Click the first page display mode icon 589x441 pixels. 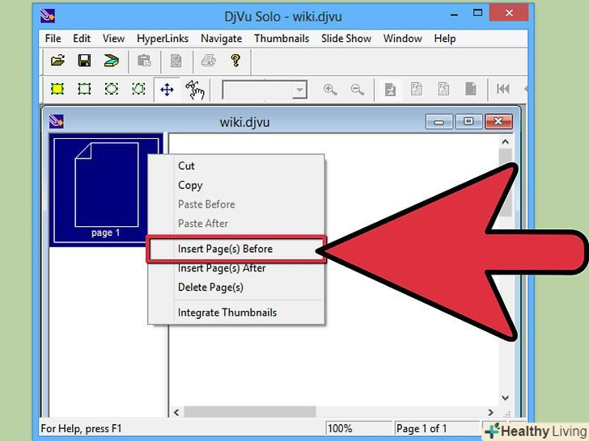coord(390,90)
